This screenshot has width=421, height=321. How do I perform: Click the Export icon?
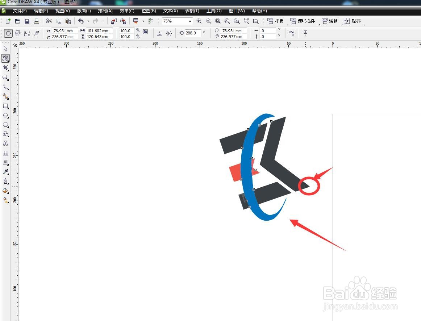(123, 21)
